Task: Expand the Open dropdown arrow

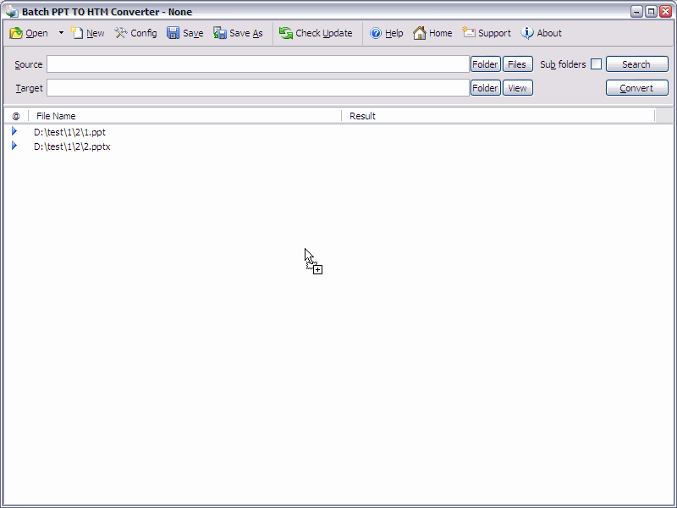Action: pyautogui.click(x=61, y=33)
